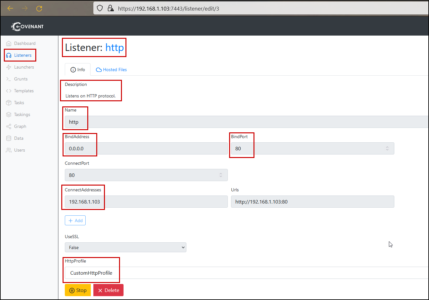Delete the http listener
The width and height of the screenshot is (429, 300).
pyautogui.click(x=108, y=290)
